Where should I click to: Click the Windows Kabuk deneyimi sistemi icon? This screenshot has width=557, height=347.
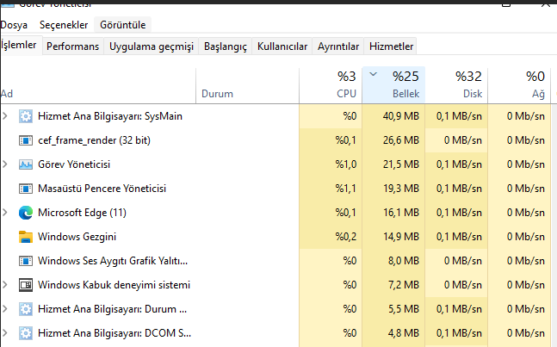point(26,285)
